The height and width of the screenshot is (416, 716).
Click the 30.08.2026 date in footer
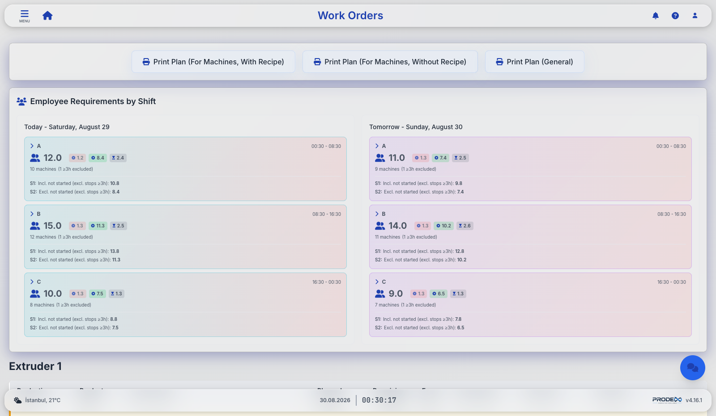click(335, 400)
